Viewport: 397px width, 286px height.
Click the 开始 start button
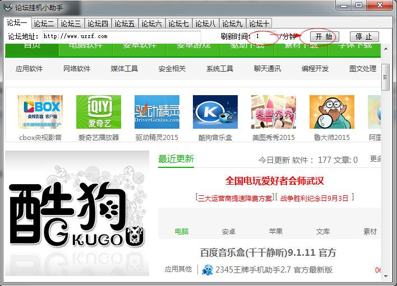coord(324,36)
